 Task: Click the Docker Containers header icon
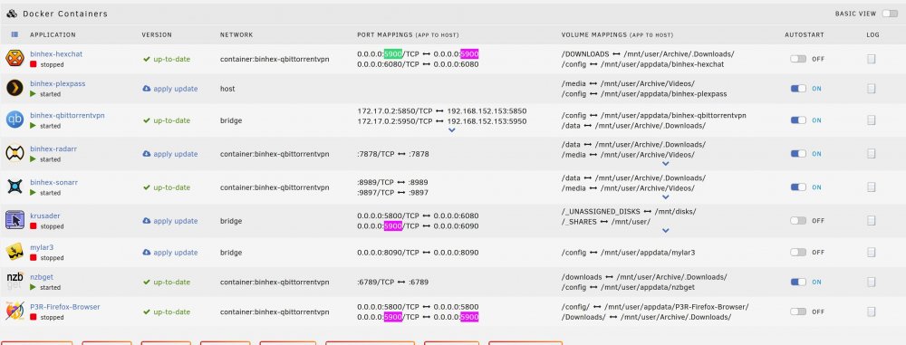[12, 14]
